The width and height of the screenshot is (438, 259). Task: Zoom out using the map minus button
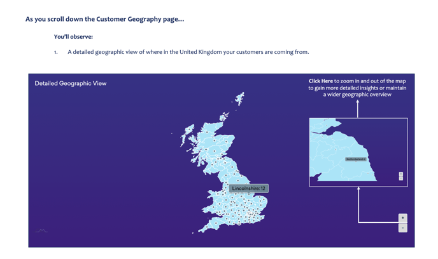pos(402,228)
